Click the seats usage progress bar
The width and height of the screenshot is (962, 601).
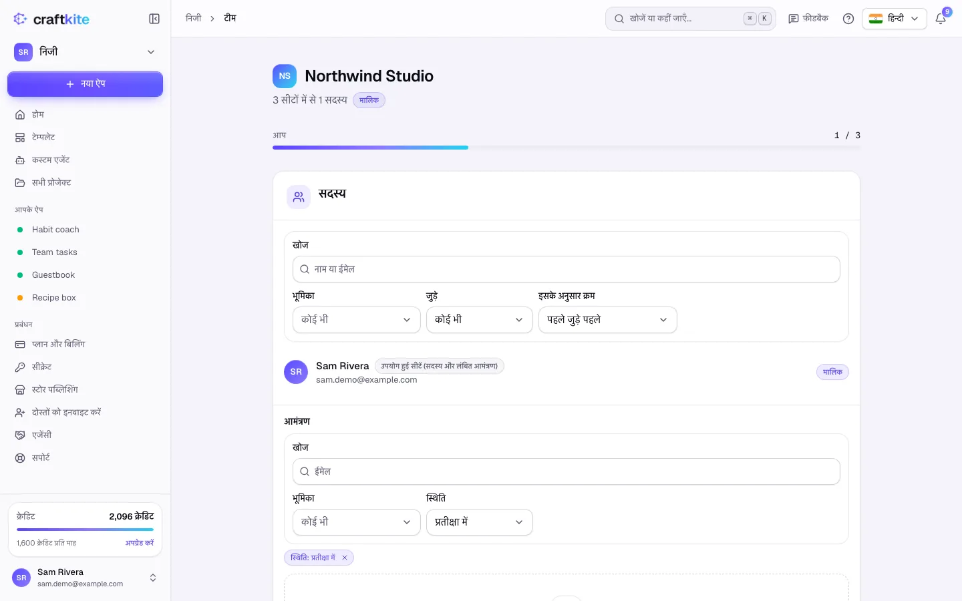[x=567, y=148]
